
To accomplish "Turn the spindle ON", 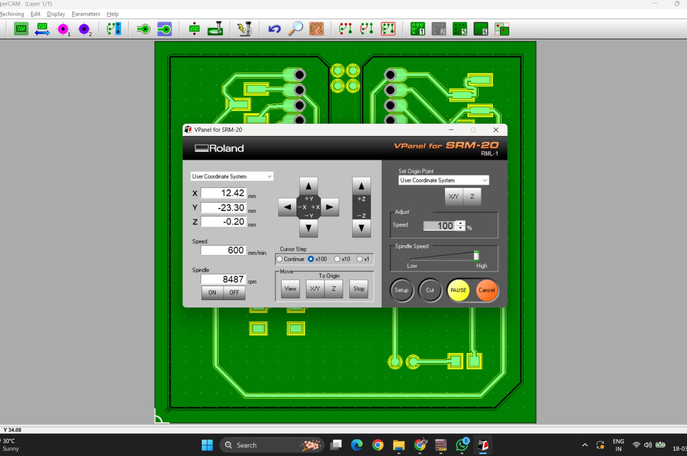I will tap(212, 292).
